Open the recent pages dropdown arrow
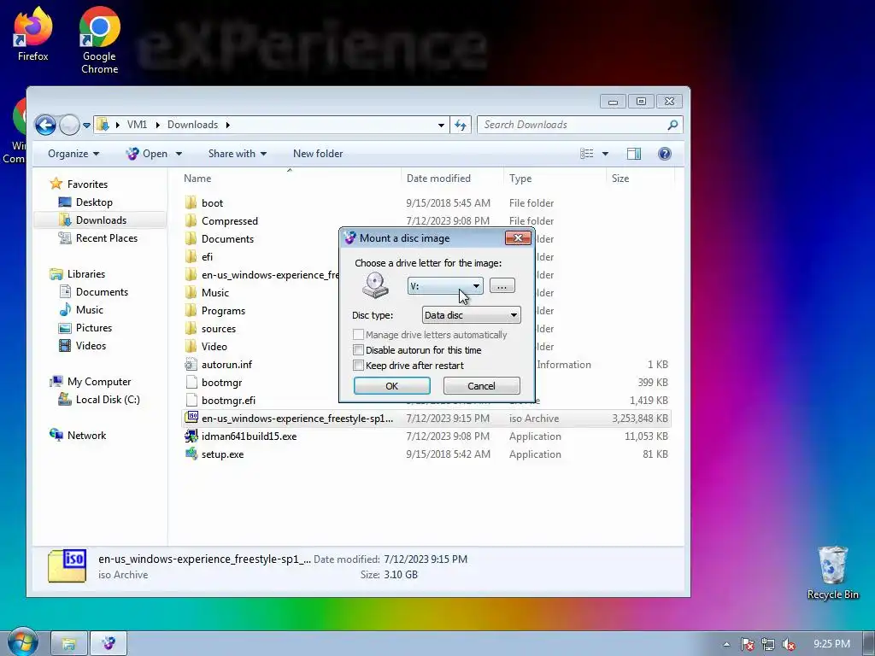This screenshot has width=875, height=656. click(86, 125)
